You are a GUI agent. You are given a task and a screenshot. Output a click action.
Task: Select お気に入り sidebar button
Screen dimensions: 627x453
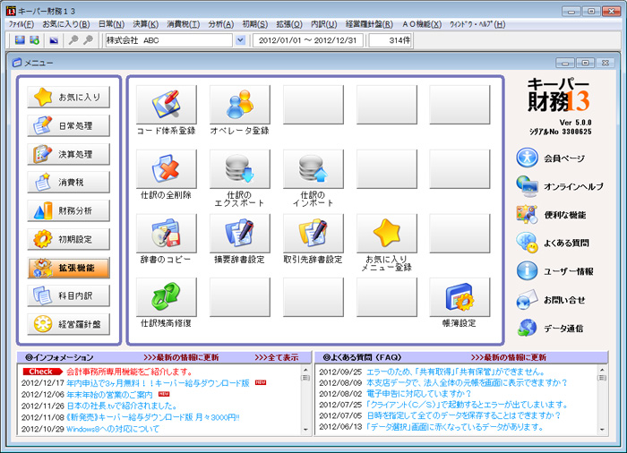(68, 98)
